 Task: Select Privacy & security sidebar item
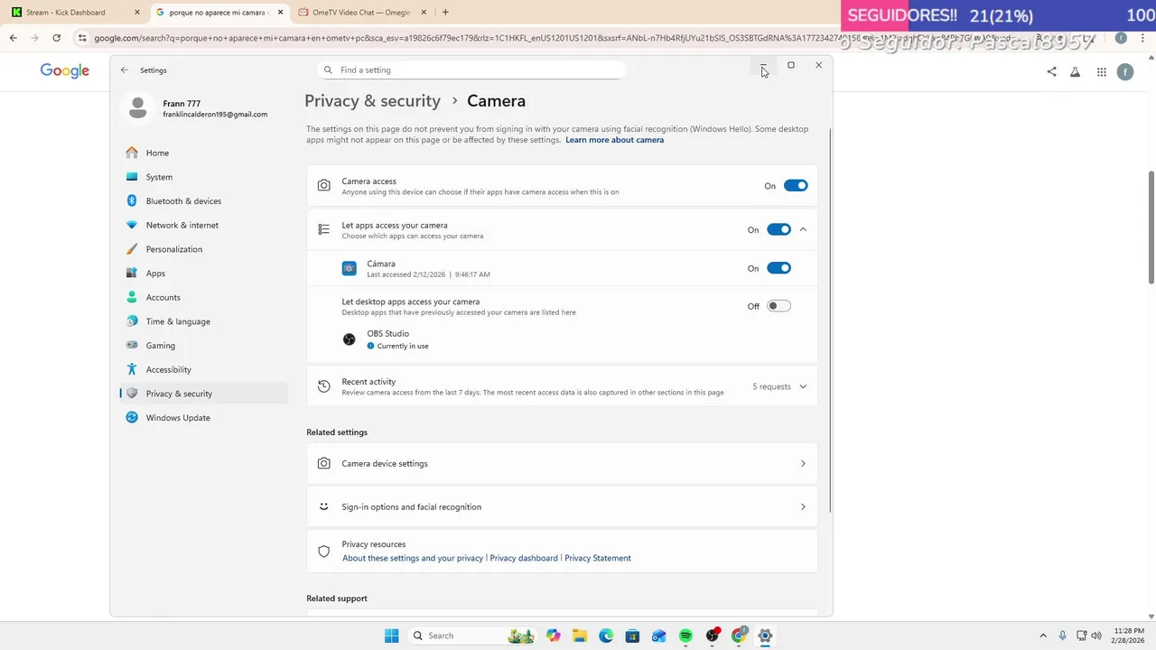coord(203,394)
